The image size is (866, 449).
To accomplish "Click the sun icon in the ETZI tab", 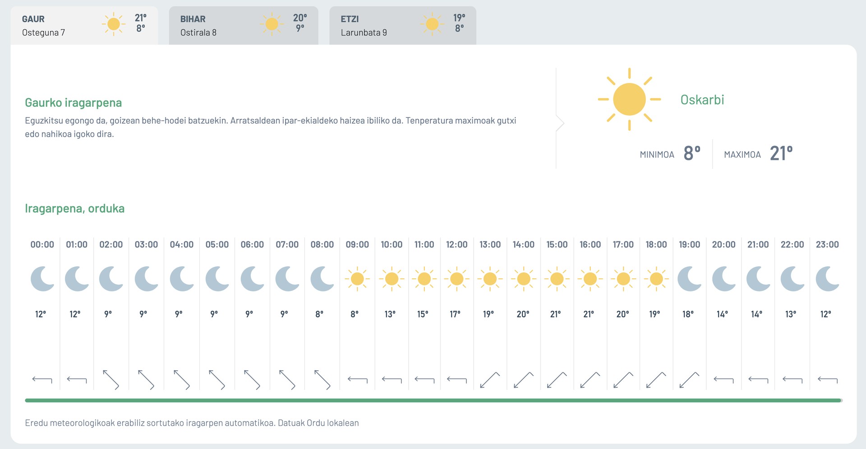I will (x=432, y=24).
